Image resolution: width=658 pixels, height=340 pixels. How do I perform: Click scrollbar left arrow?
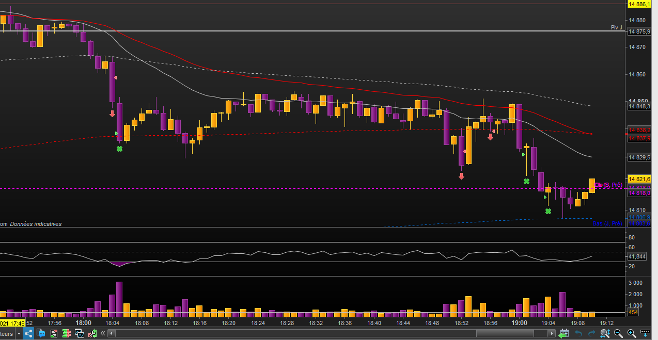coord(112,334)
